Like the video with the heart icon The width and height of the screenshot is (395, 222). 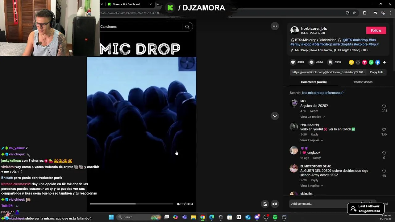(293, 62)
